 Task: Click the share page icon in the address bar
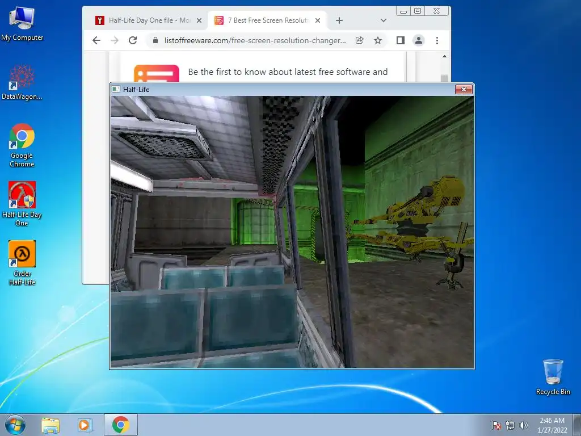(359, 40)
